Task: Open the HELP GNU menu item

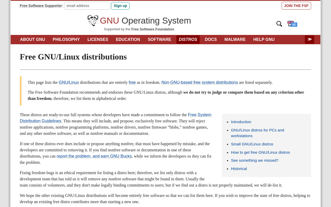Action: 264,40
